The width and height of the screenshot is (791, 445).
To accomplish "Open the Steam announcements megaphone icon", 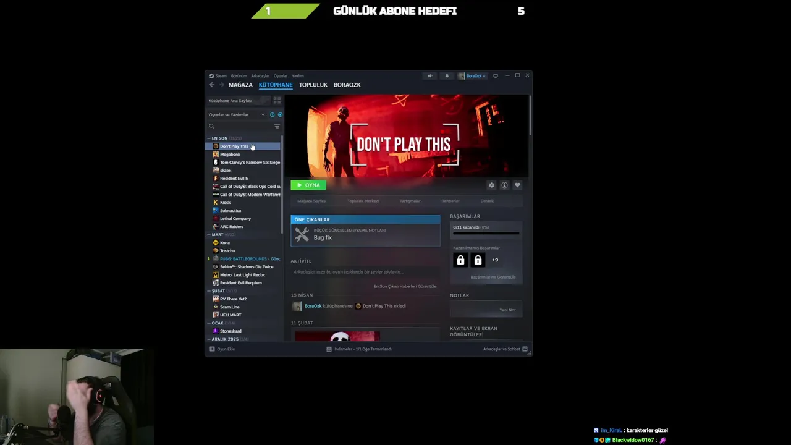I will click(429, 76).
